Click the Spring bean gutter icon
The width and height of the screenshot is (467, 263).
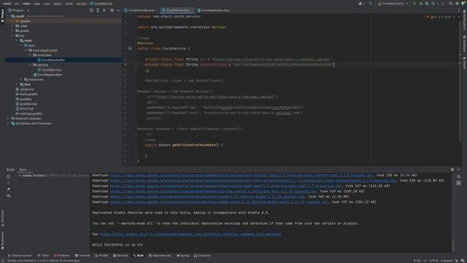coord(130,48)
